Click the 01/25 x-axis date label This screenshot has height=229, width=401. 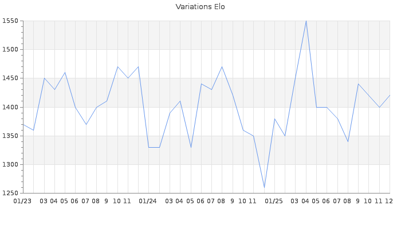point(274,201)
